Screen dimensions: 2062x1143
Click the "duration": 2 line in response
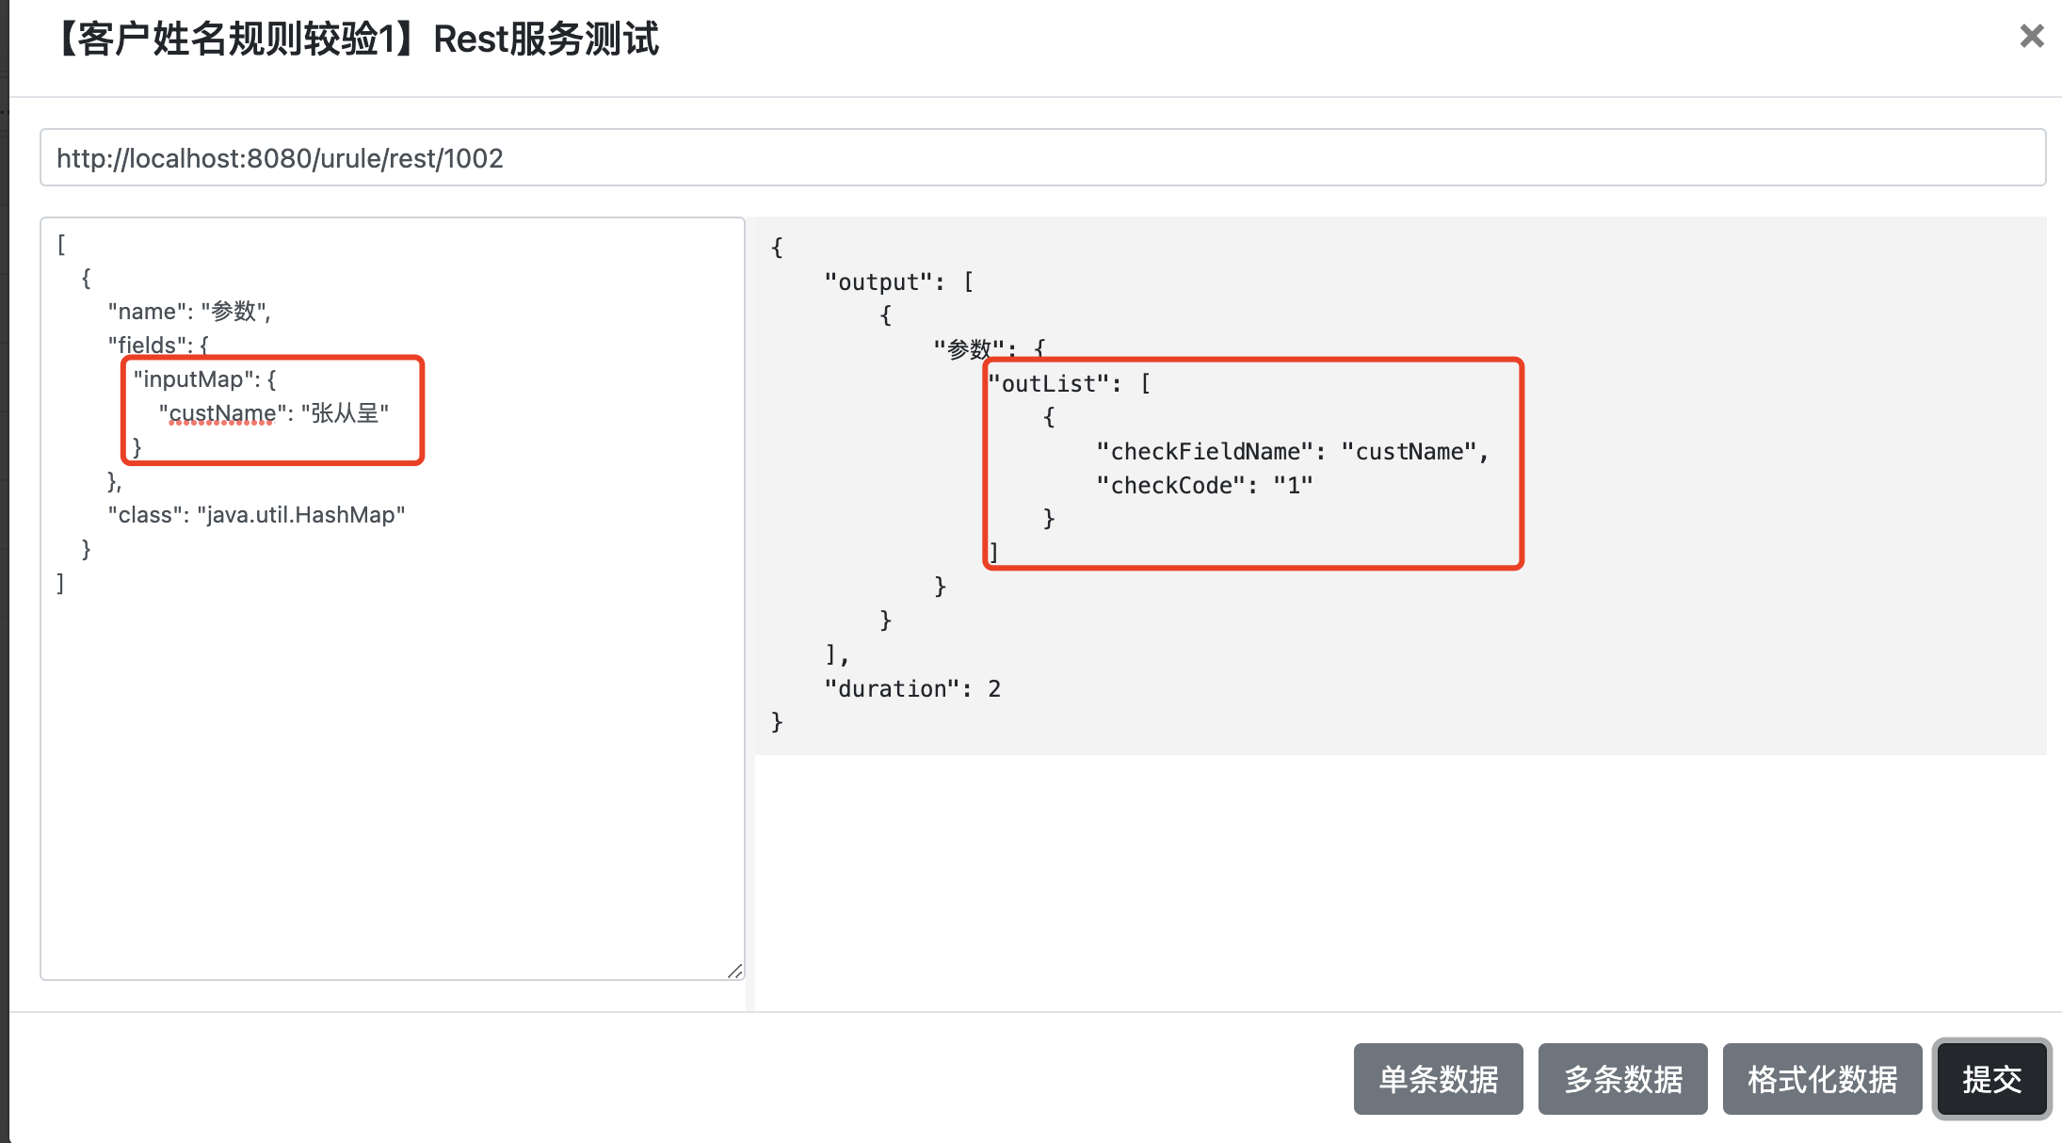tap(911, 689)
